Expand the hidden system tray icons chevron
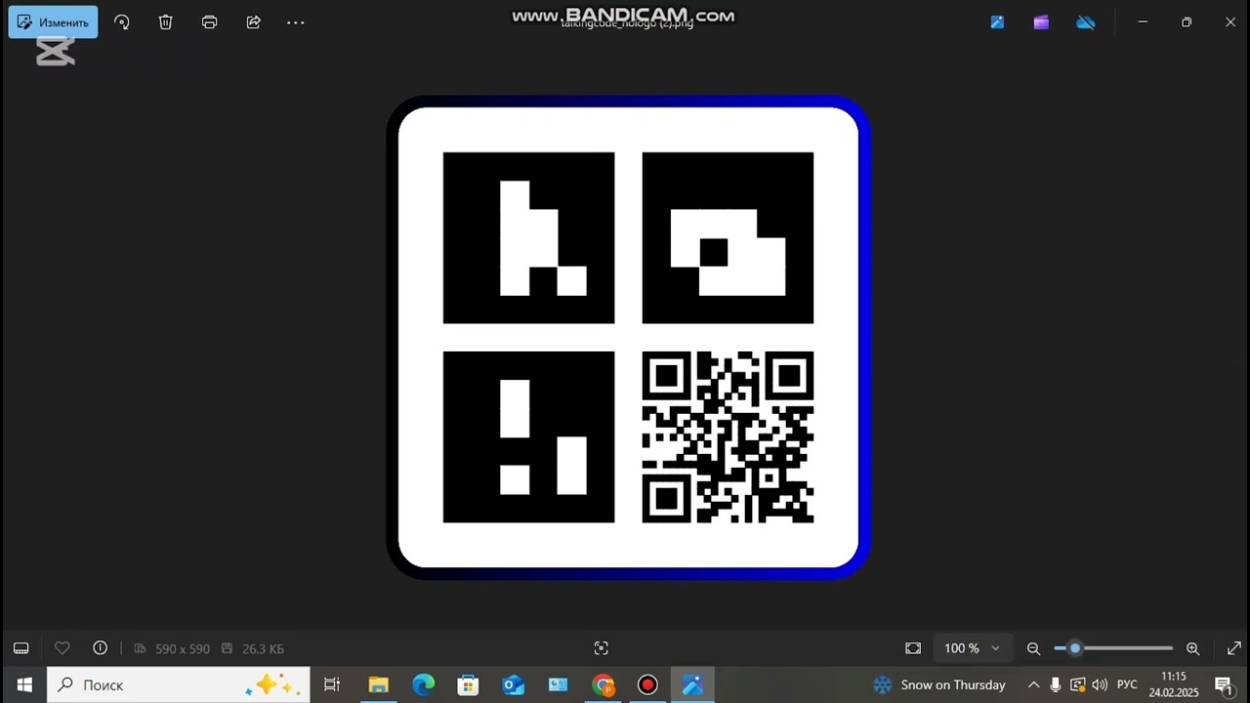 (x=1033, y=684)
